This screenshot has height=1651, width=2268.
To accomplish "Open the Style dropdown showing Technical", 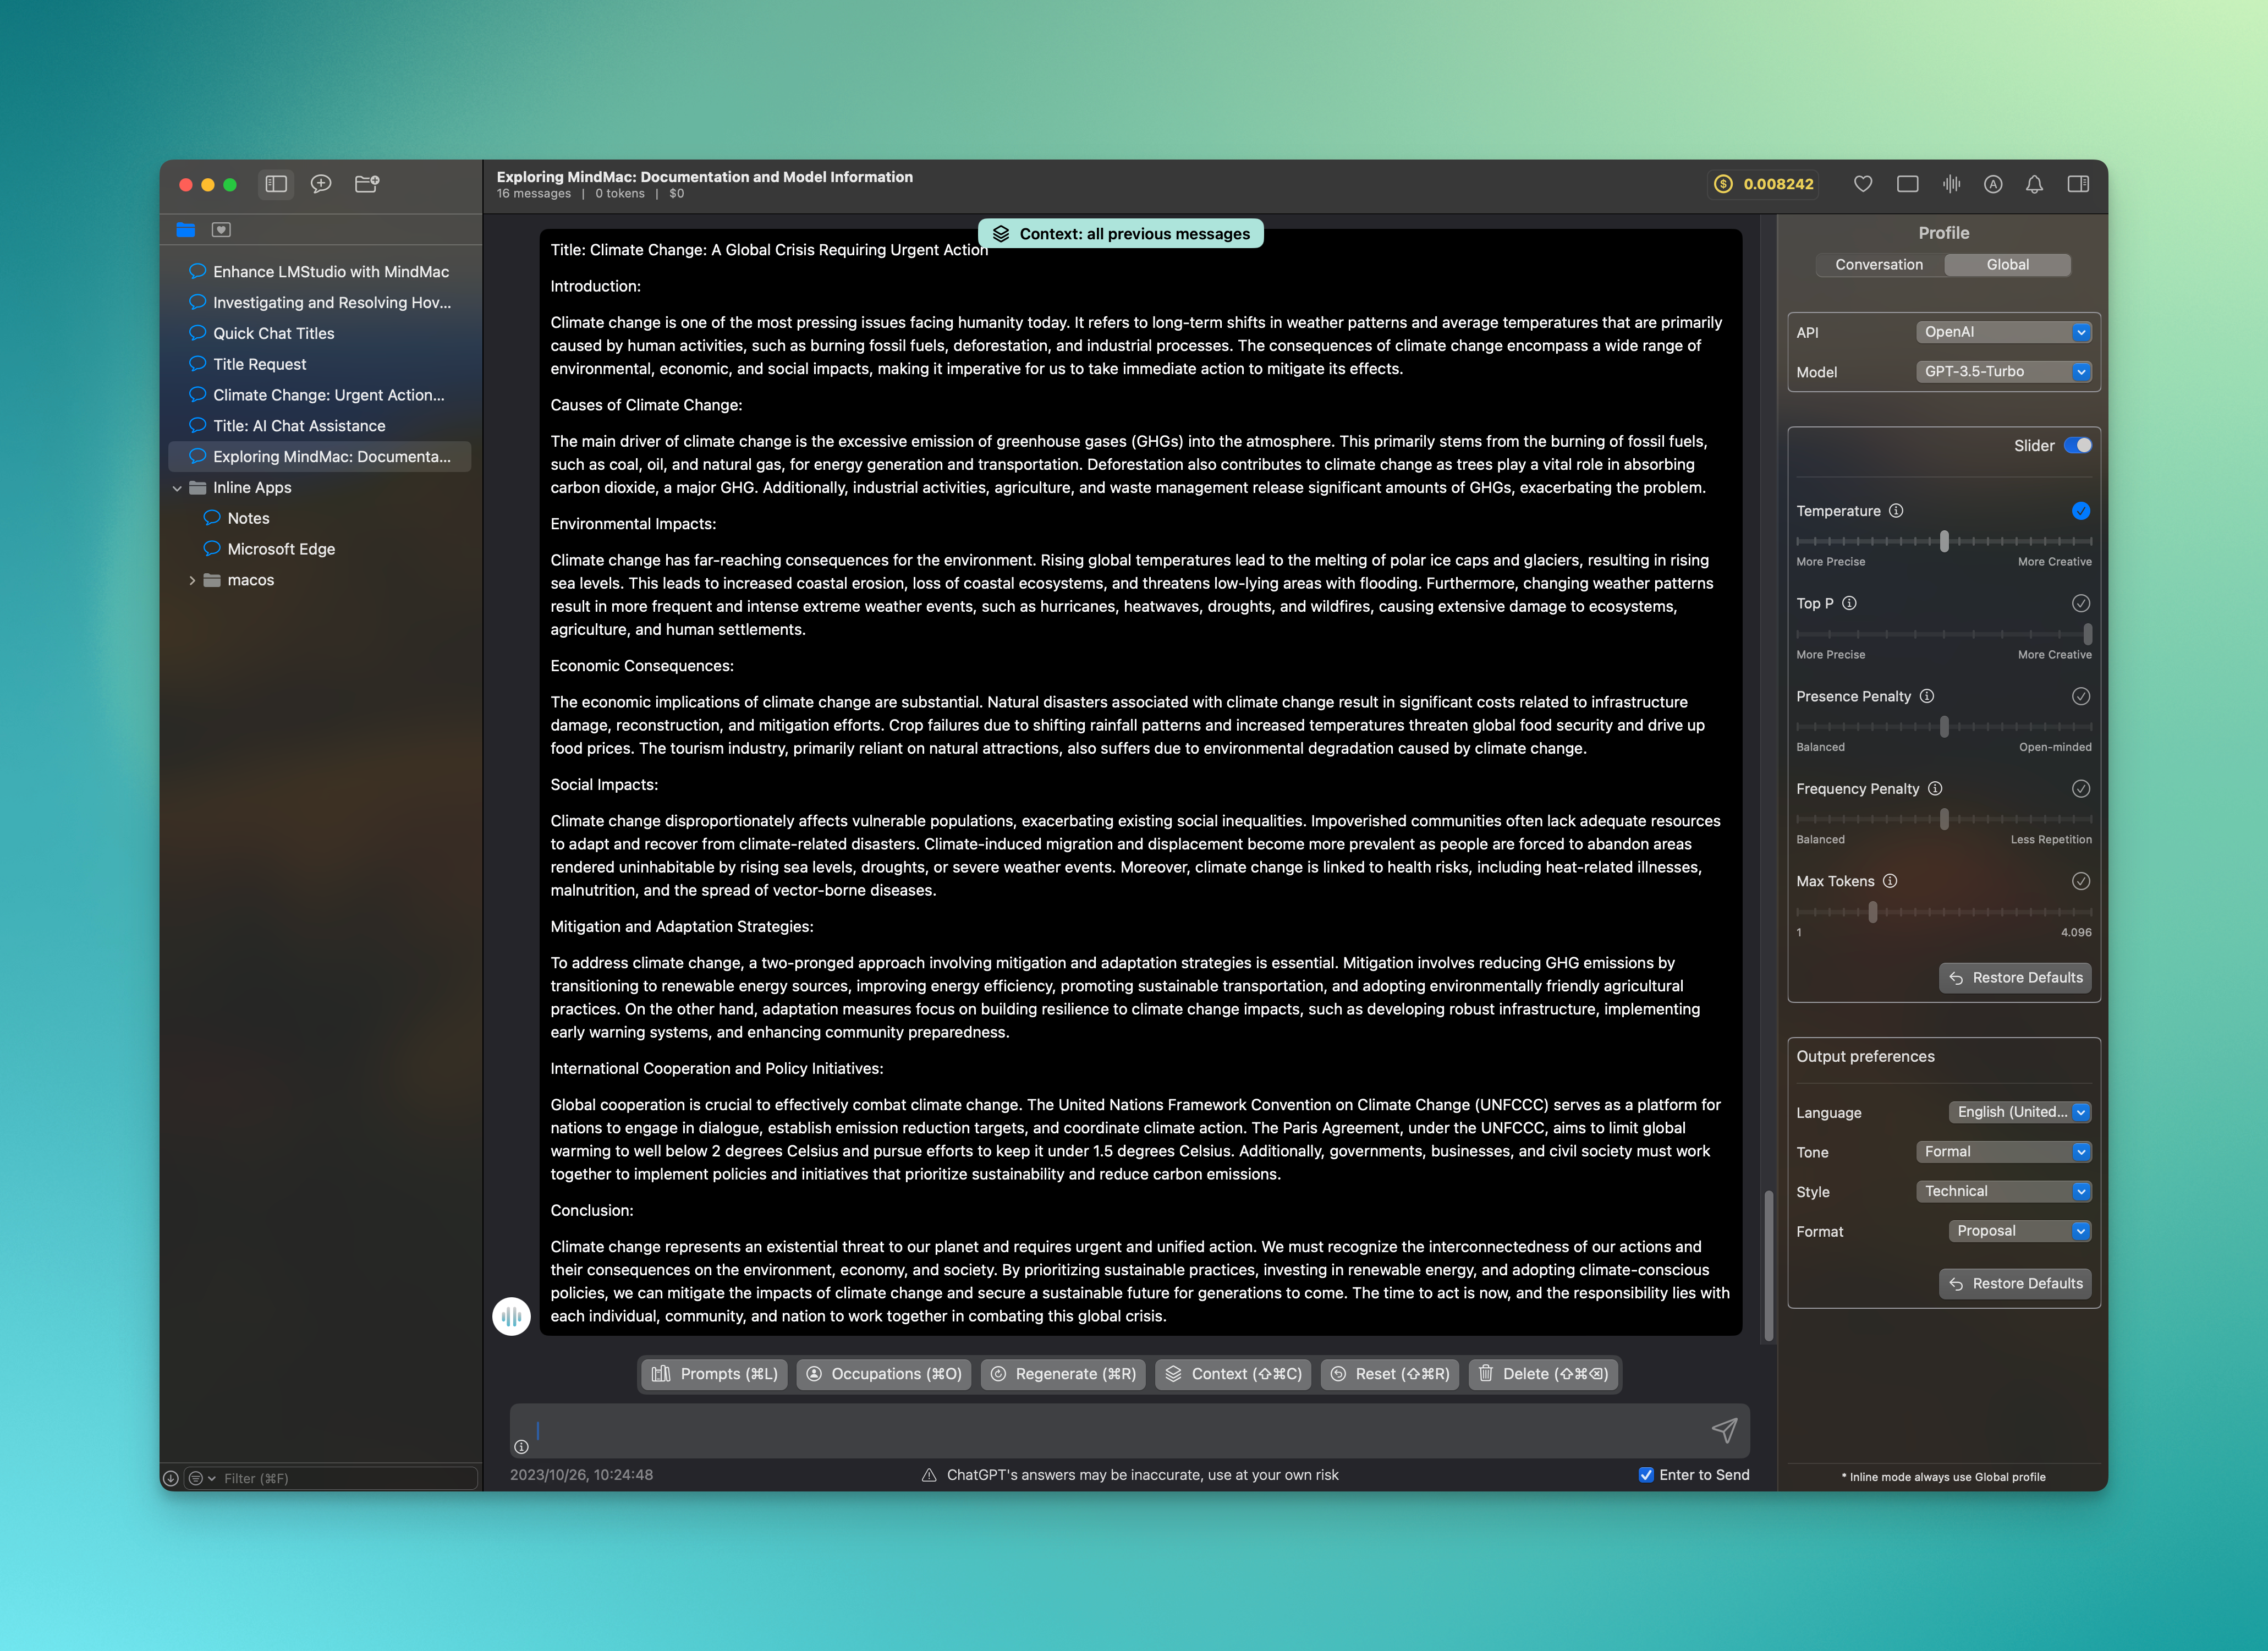I will pos(2003,1191).
